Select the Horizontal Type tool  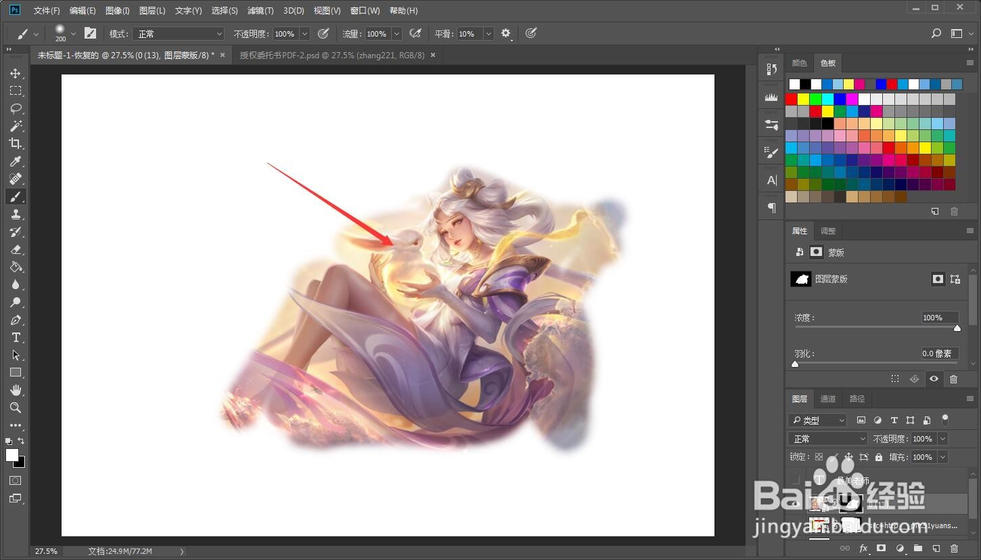pos(15,337)
